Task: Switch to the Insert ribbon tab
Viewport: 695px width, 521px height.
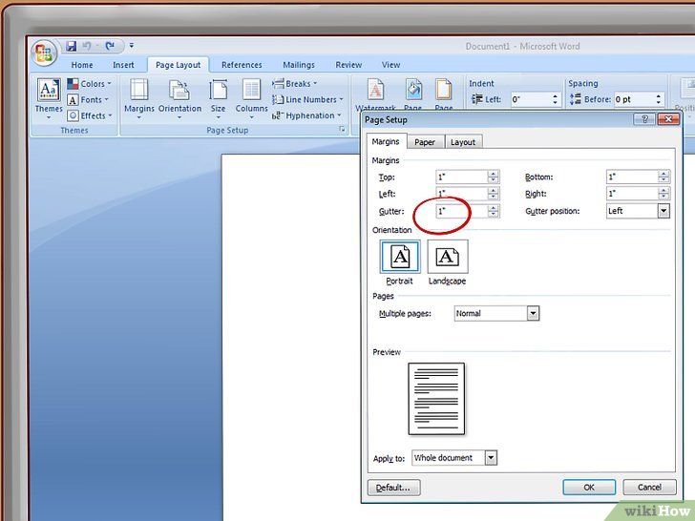Action: [x=123, y=65]
